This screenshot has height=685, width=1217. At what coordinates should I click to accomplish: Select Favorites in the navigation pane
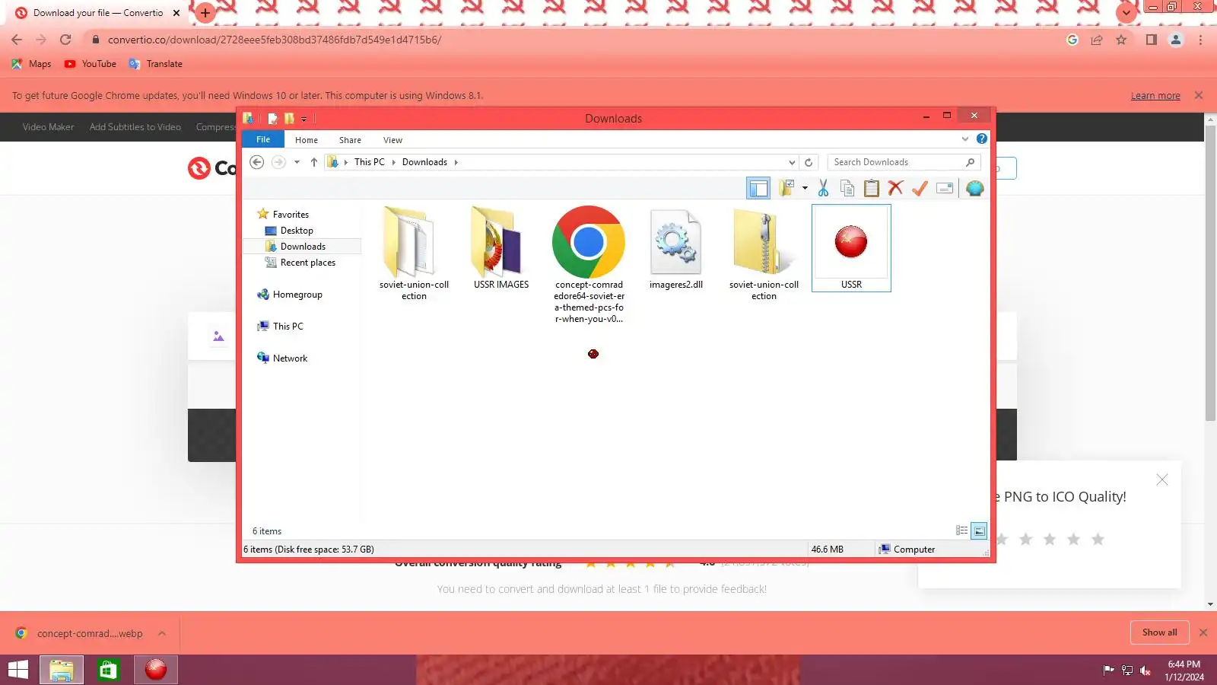(x=291, y=215)
